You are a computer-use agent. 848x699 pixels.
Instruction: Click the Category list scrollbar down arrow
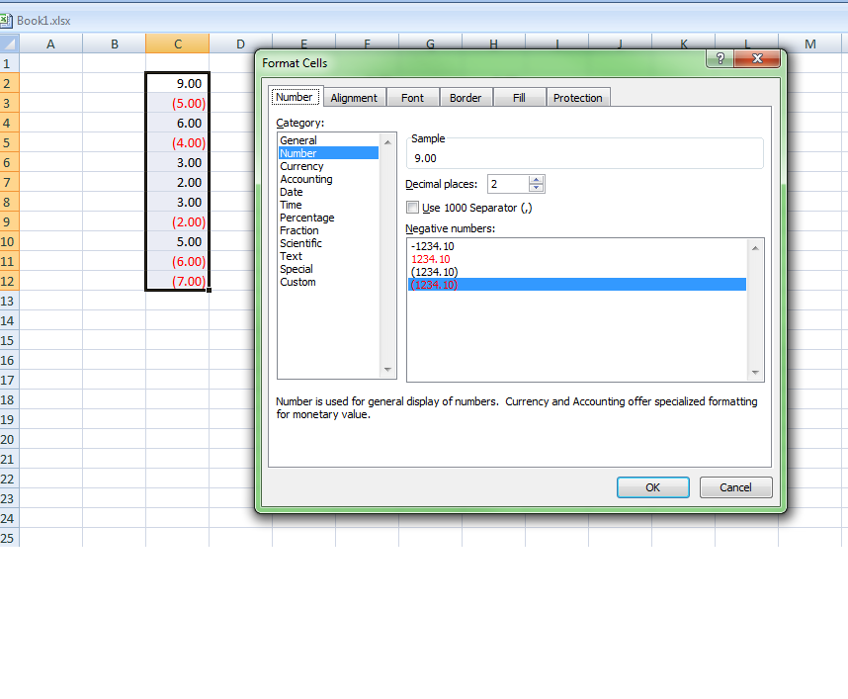pyautogui.click(x=386, y=369)
